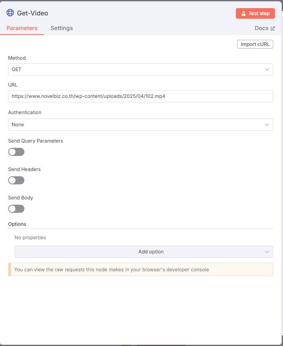
Task: Run the Test step button
Action: click(x=255, y=13)
